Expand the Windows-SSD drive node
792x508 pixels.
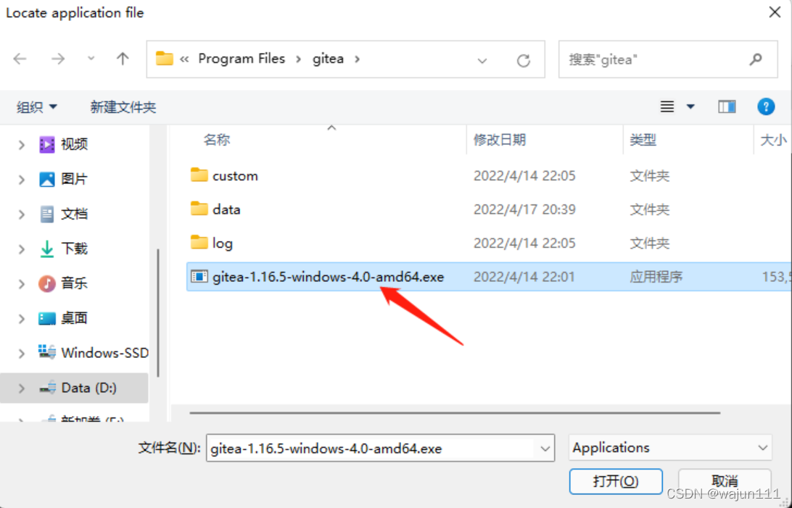point(21,353)
